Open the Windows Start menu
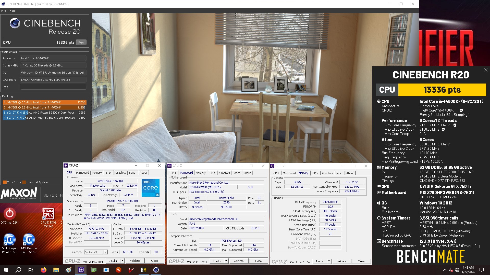Viewport: 490px width, 275px height. pos(6,270)
